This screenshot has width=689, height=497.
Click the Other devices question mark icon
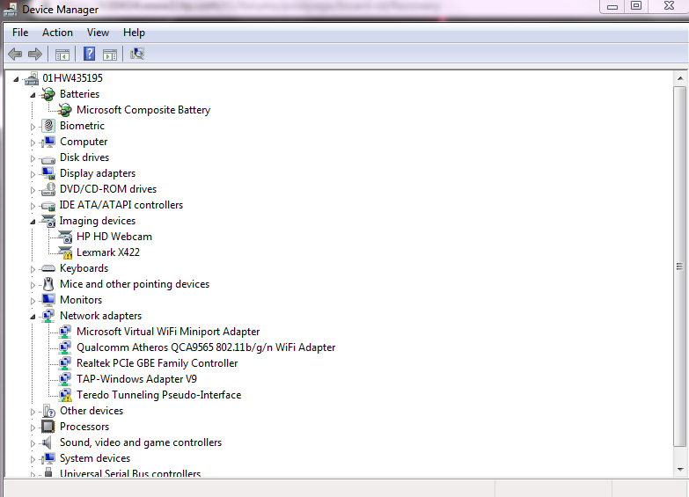click(x=48, y=412)
